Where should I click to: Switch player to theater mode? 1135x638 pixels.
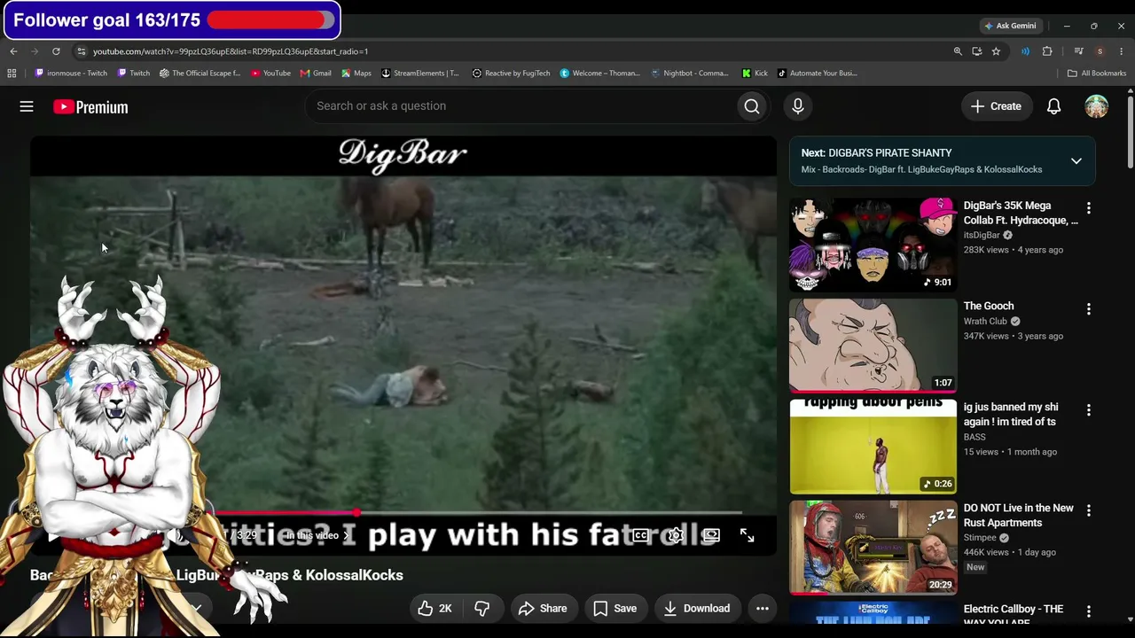[711, 535]
